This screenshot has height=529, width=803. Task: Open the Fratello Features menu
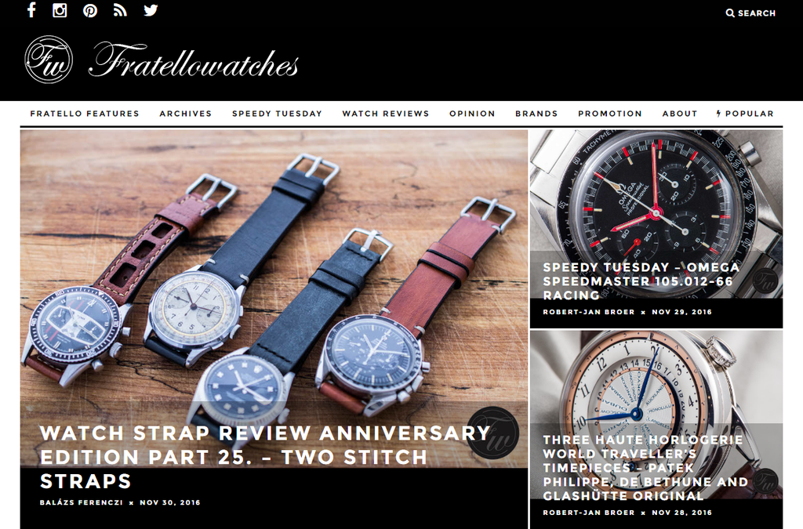tap(85, 114)
